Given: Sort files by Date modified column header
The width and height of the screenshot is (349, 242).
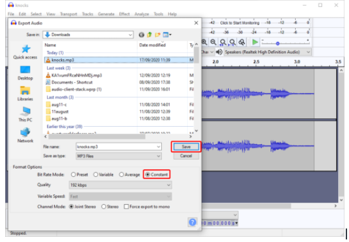Looking at the screenshot, I should [x=163, y=45].
